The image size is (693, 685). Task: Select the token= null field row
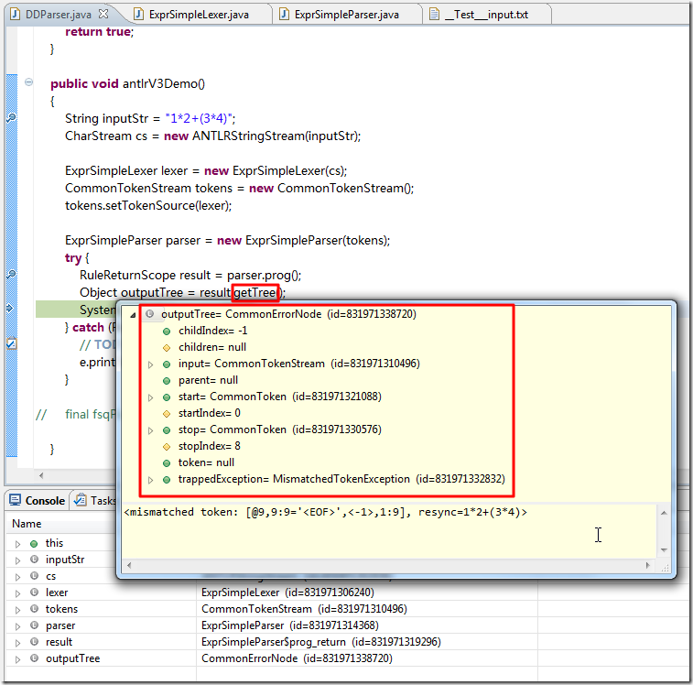206,462
